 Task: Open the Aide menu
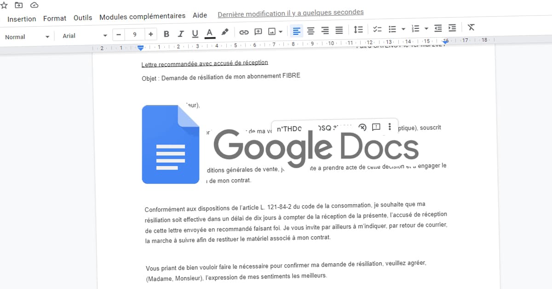point(200,15)
